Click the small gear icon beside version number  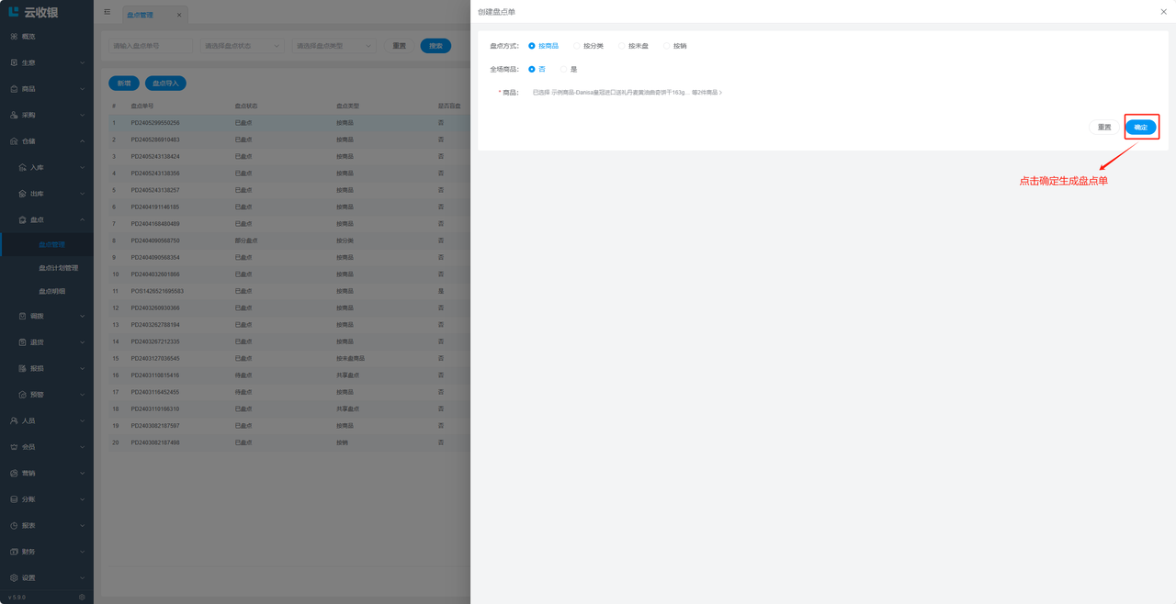82,598
